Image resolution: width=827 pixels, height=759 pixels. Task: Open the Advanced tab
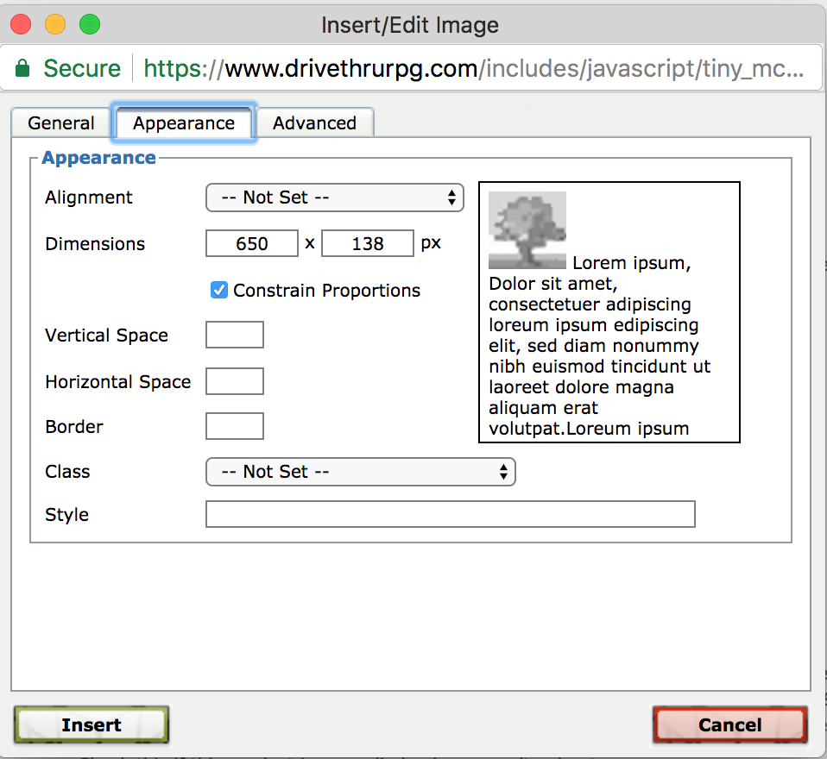point(314,123)
